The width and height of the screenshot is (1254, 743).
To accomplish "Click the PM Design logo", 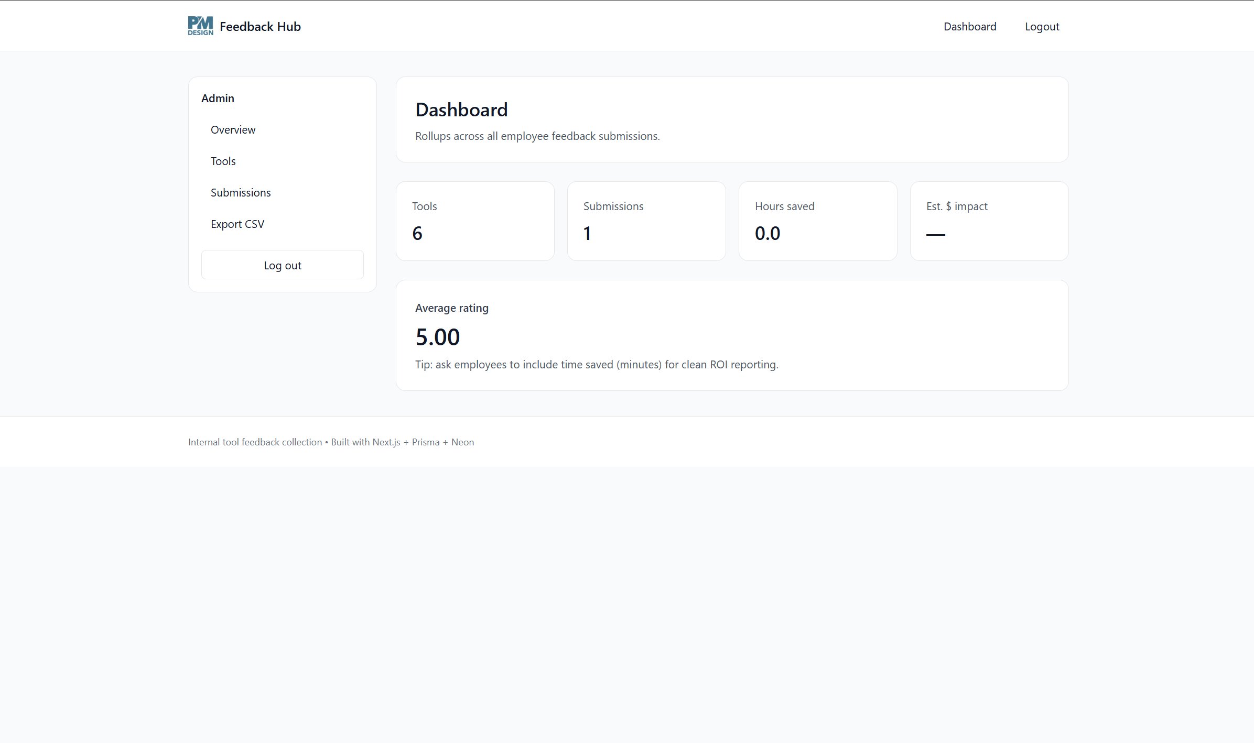I will [200, 25].
